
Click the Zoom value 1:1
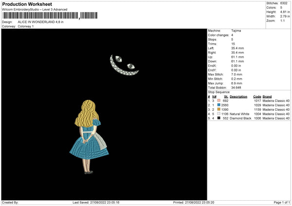point(282,20)
